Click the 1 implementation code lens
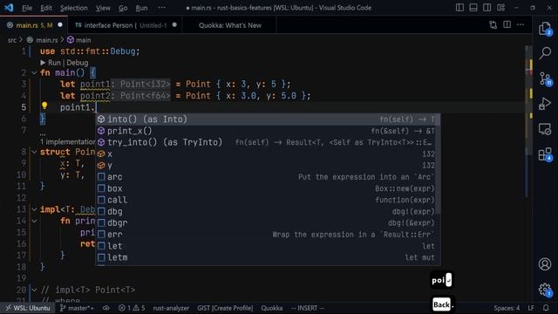This screenshot has height=314, width=558. 67,141
